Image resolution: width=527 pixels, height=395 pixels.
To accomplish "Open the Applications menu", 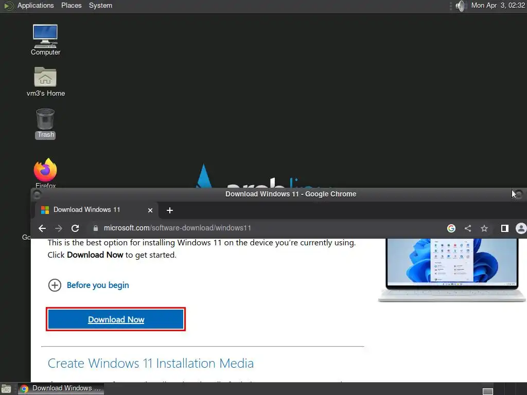I will (x=36, y=5).
